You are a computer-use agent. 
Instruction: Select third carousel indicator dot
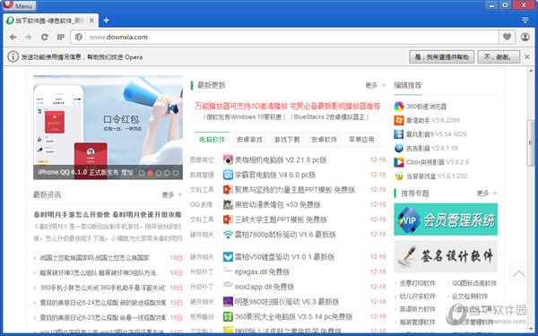(159, 173)
